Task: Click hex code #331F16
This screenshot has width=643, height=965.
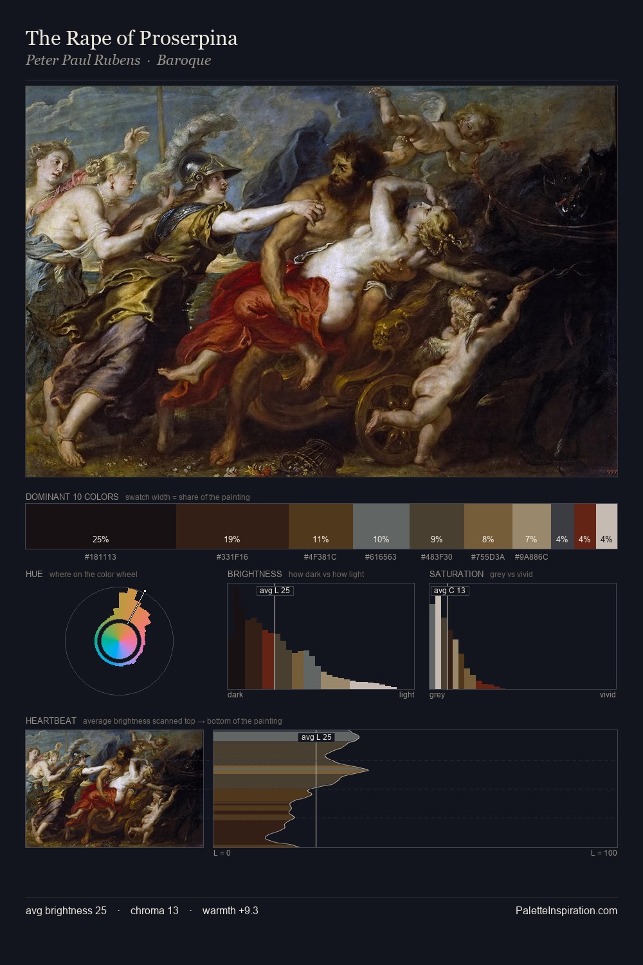Action: pyautogui.click(x=232, y=557)
